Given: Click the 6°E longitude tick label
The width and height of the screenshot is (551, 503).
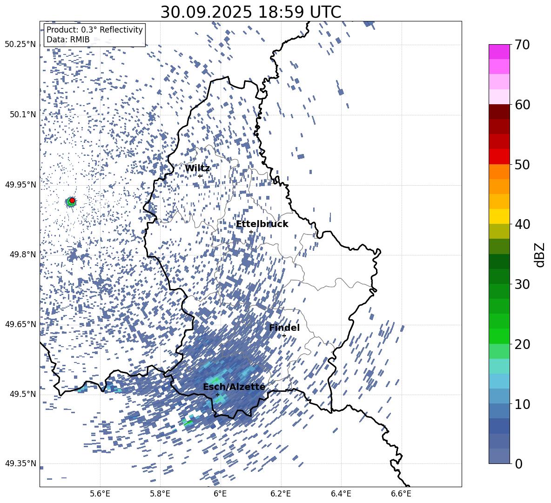Looking at the screenshot, I should (220, 494).
